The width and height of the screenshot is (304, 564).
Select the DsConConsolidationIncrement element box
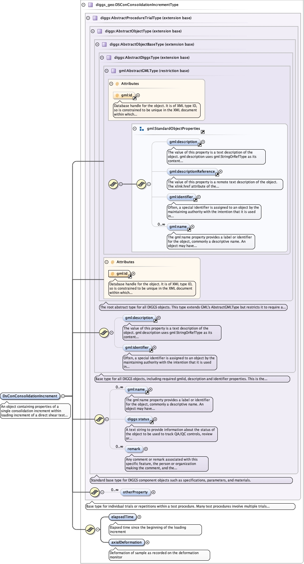[x=30, y=396]
